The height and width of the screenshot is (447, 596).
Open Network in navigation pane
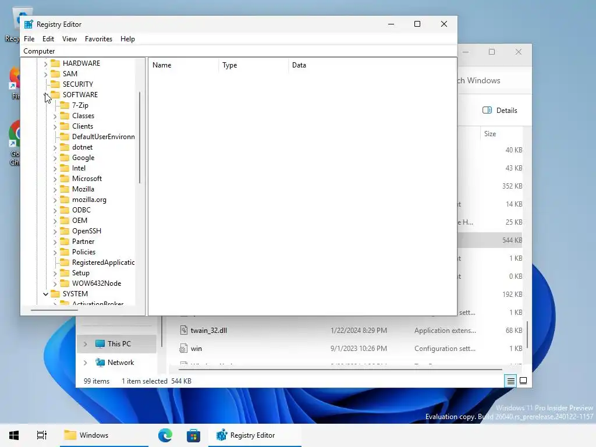(120, 362)
